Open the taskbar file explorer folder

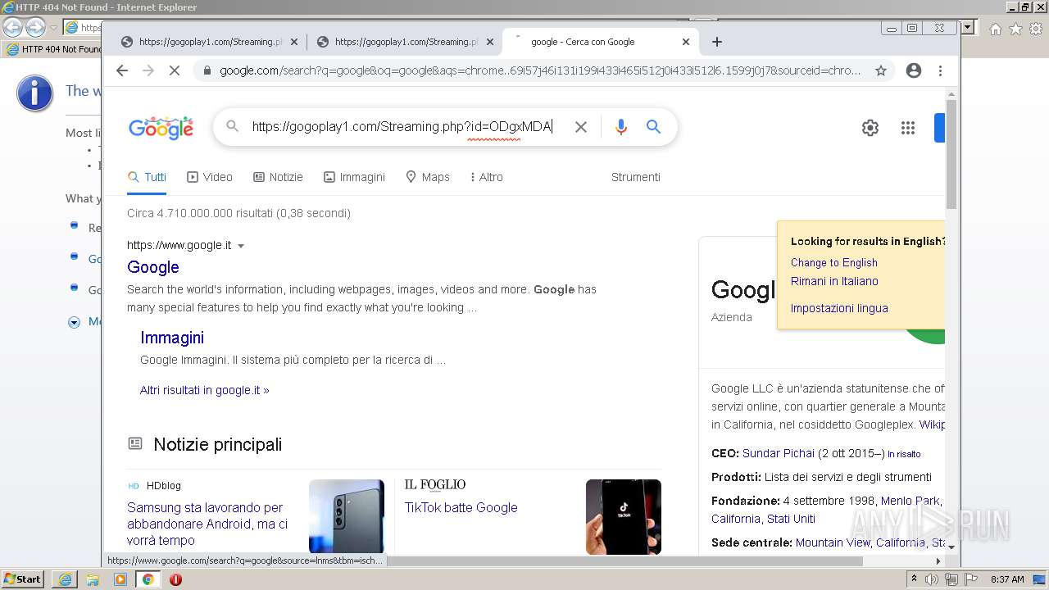93,579
